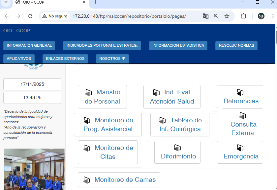Open the Monitoreo de Camas dashboard

point(119,180)
